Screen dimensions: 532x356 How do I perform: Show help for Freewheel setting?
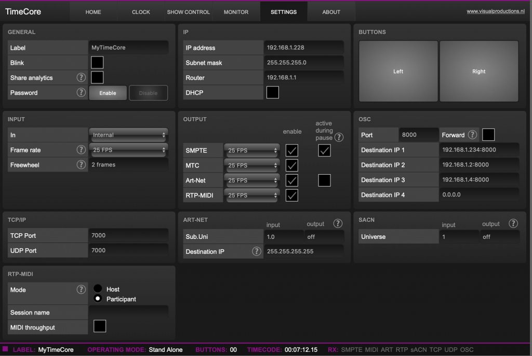(x=81, y=164)
